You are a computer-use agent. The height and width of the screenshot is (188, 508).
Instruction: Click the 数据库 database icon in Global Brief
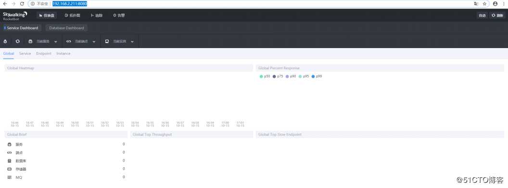point(10,161)
